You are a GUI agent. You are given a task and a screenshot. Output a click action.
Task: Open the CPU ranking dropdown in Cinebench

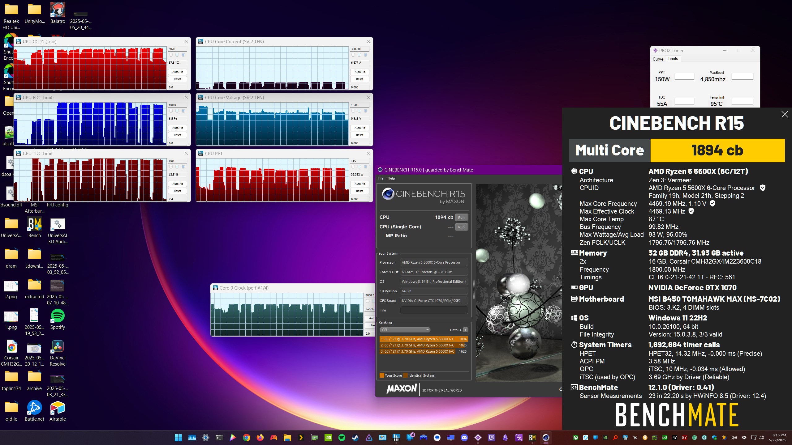coord(405,330)
